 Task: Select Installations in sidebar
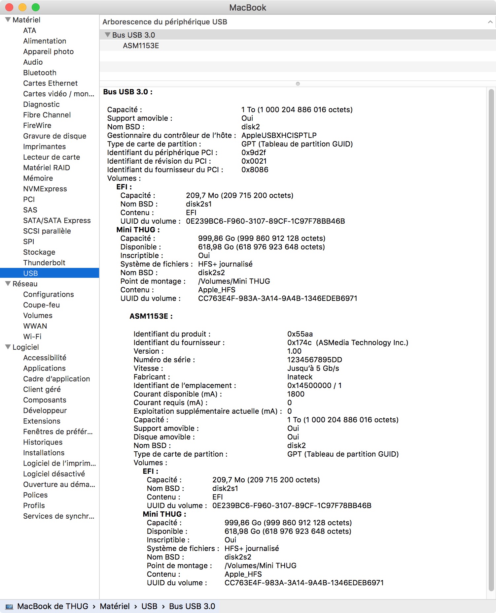[x=44, y=453]
